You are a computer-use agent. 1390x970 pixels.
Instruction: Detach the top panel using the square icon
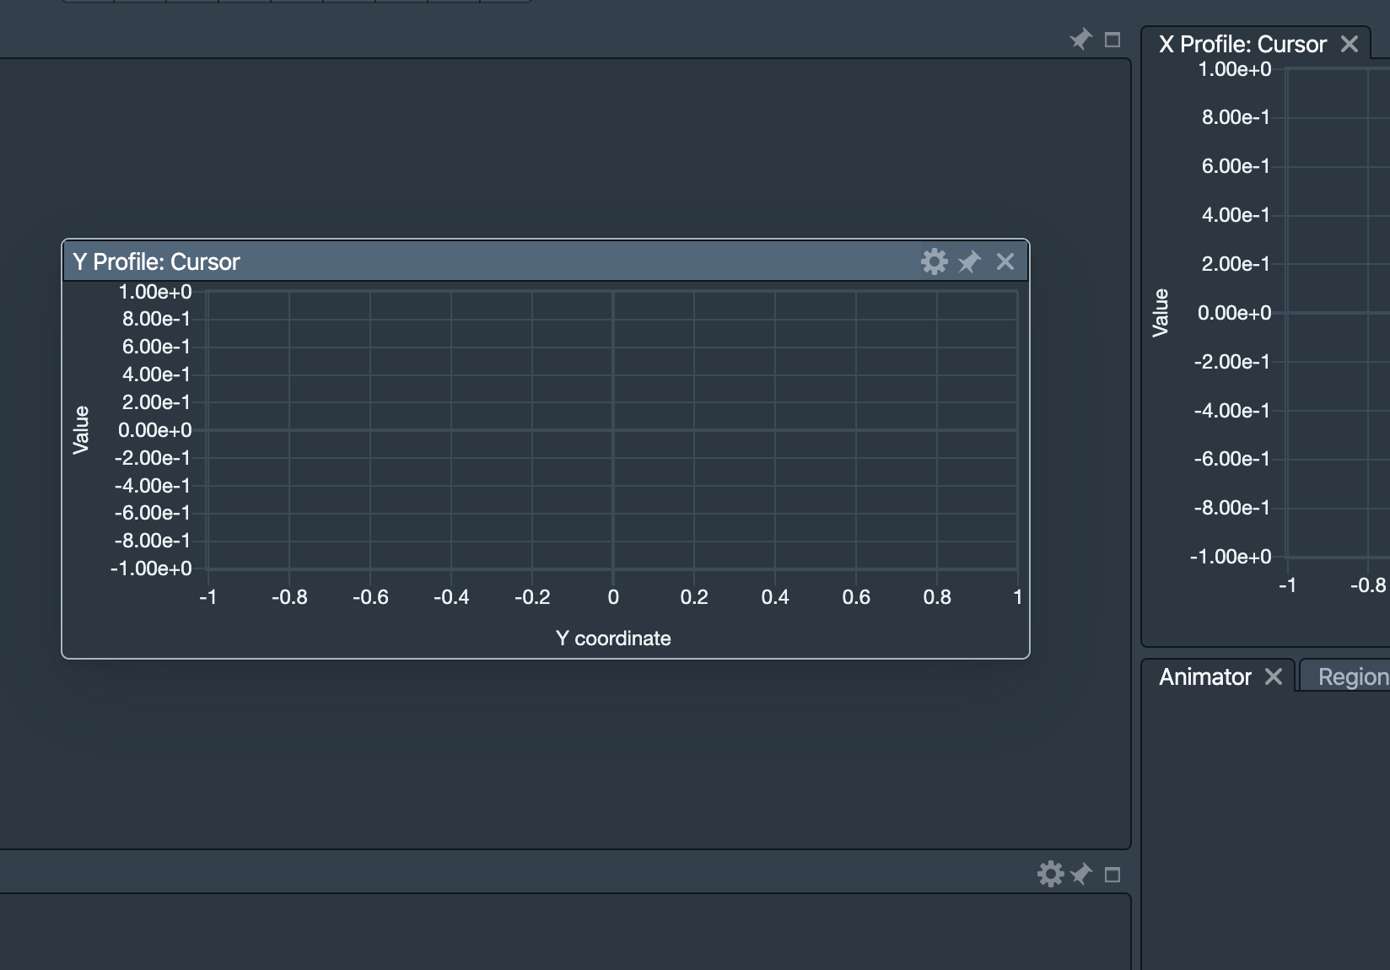1113,39
